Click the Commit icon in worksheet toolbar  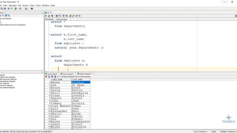click(63, 16)
